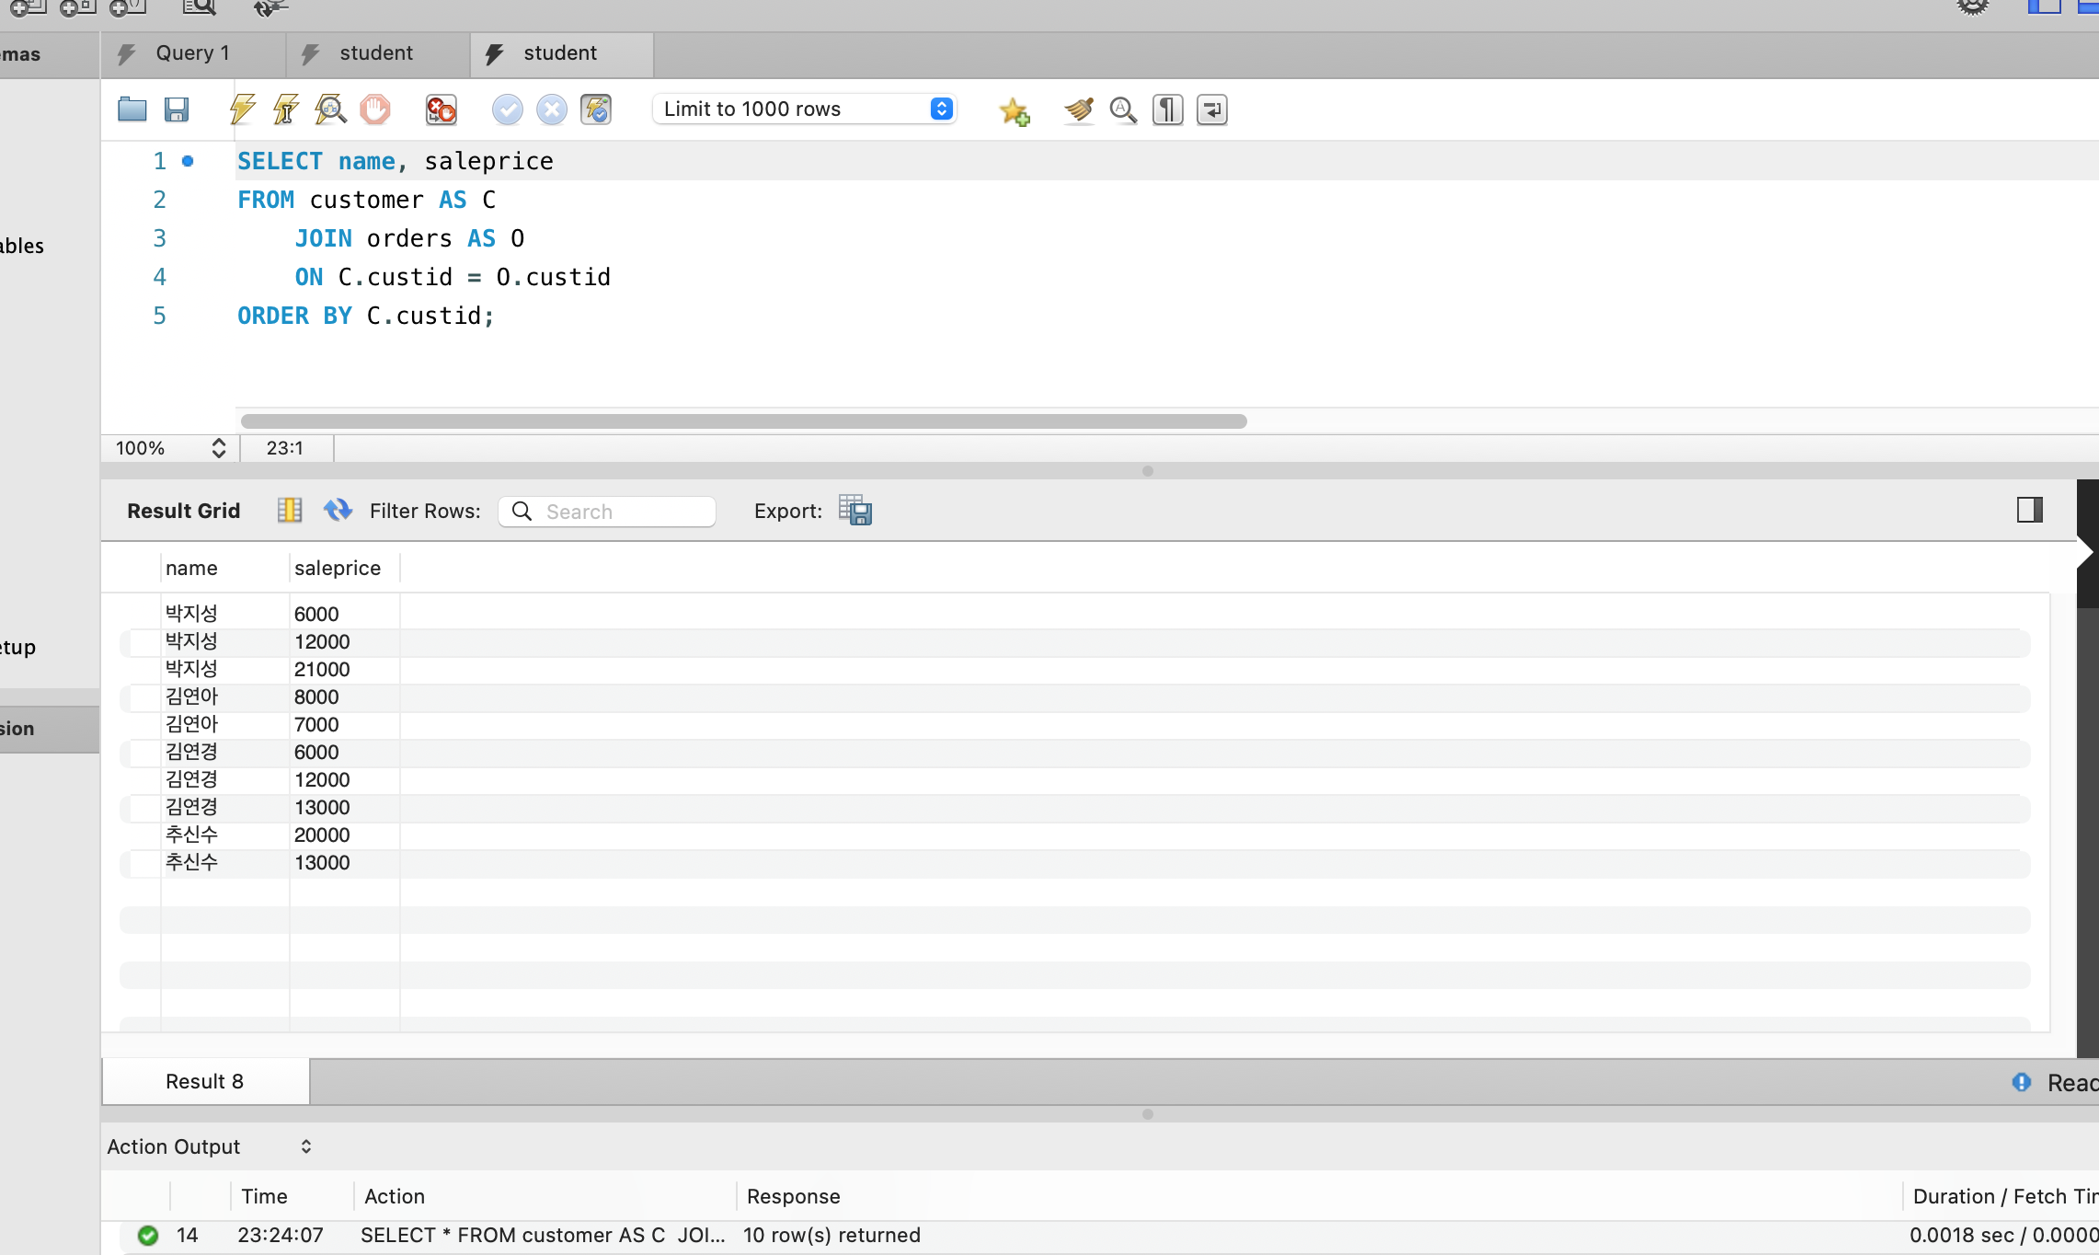
Task: Click the beautify query broom icon
Action: click(x=1079, y=109)
